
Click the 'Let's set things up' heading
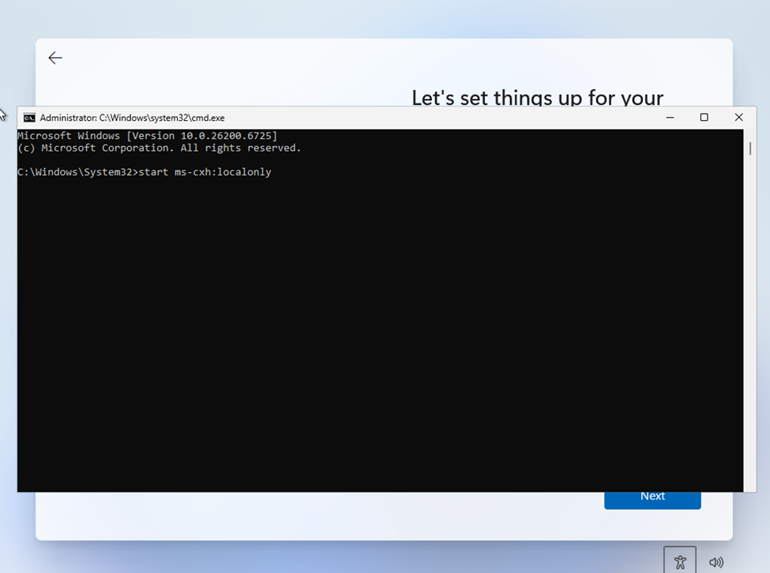(537, 97)
